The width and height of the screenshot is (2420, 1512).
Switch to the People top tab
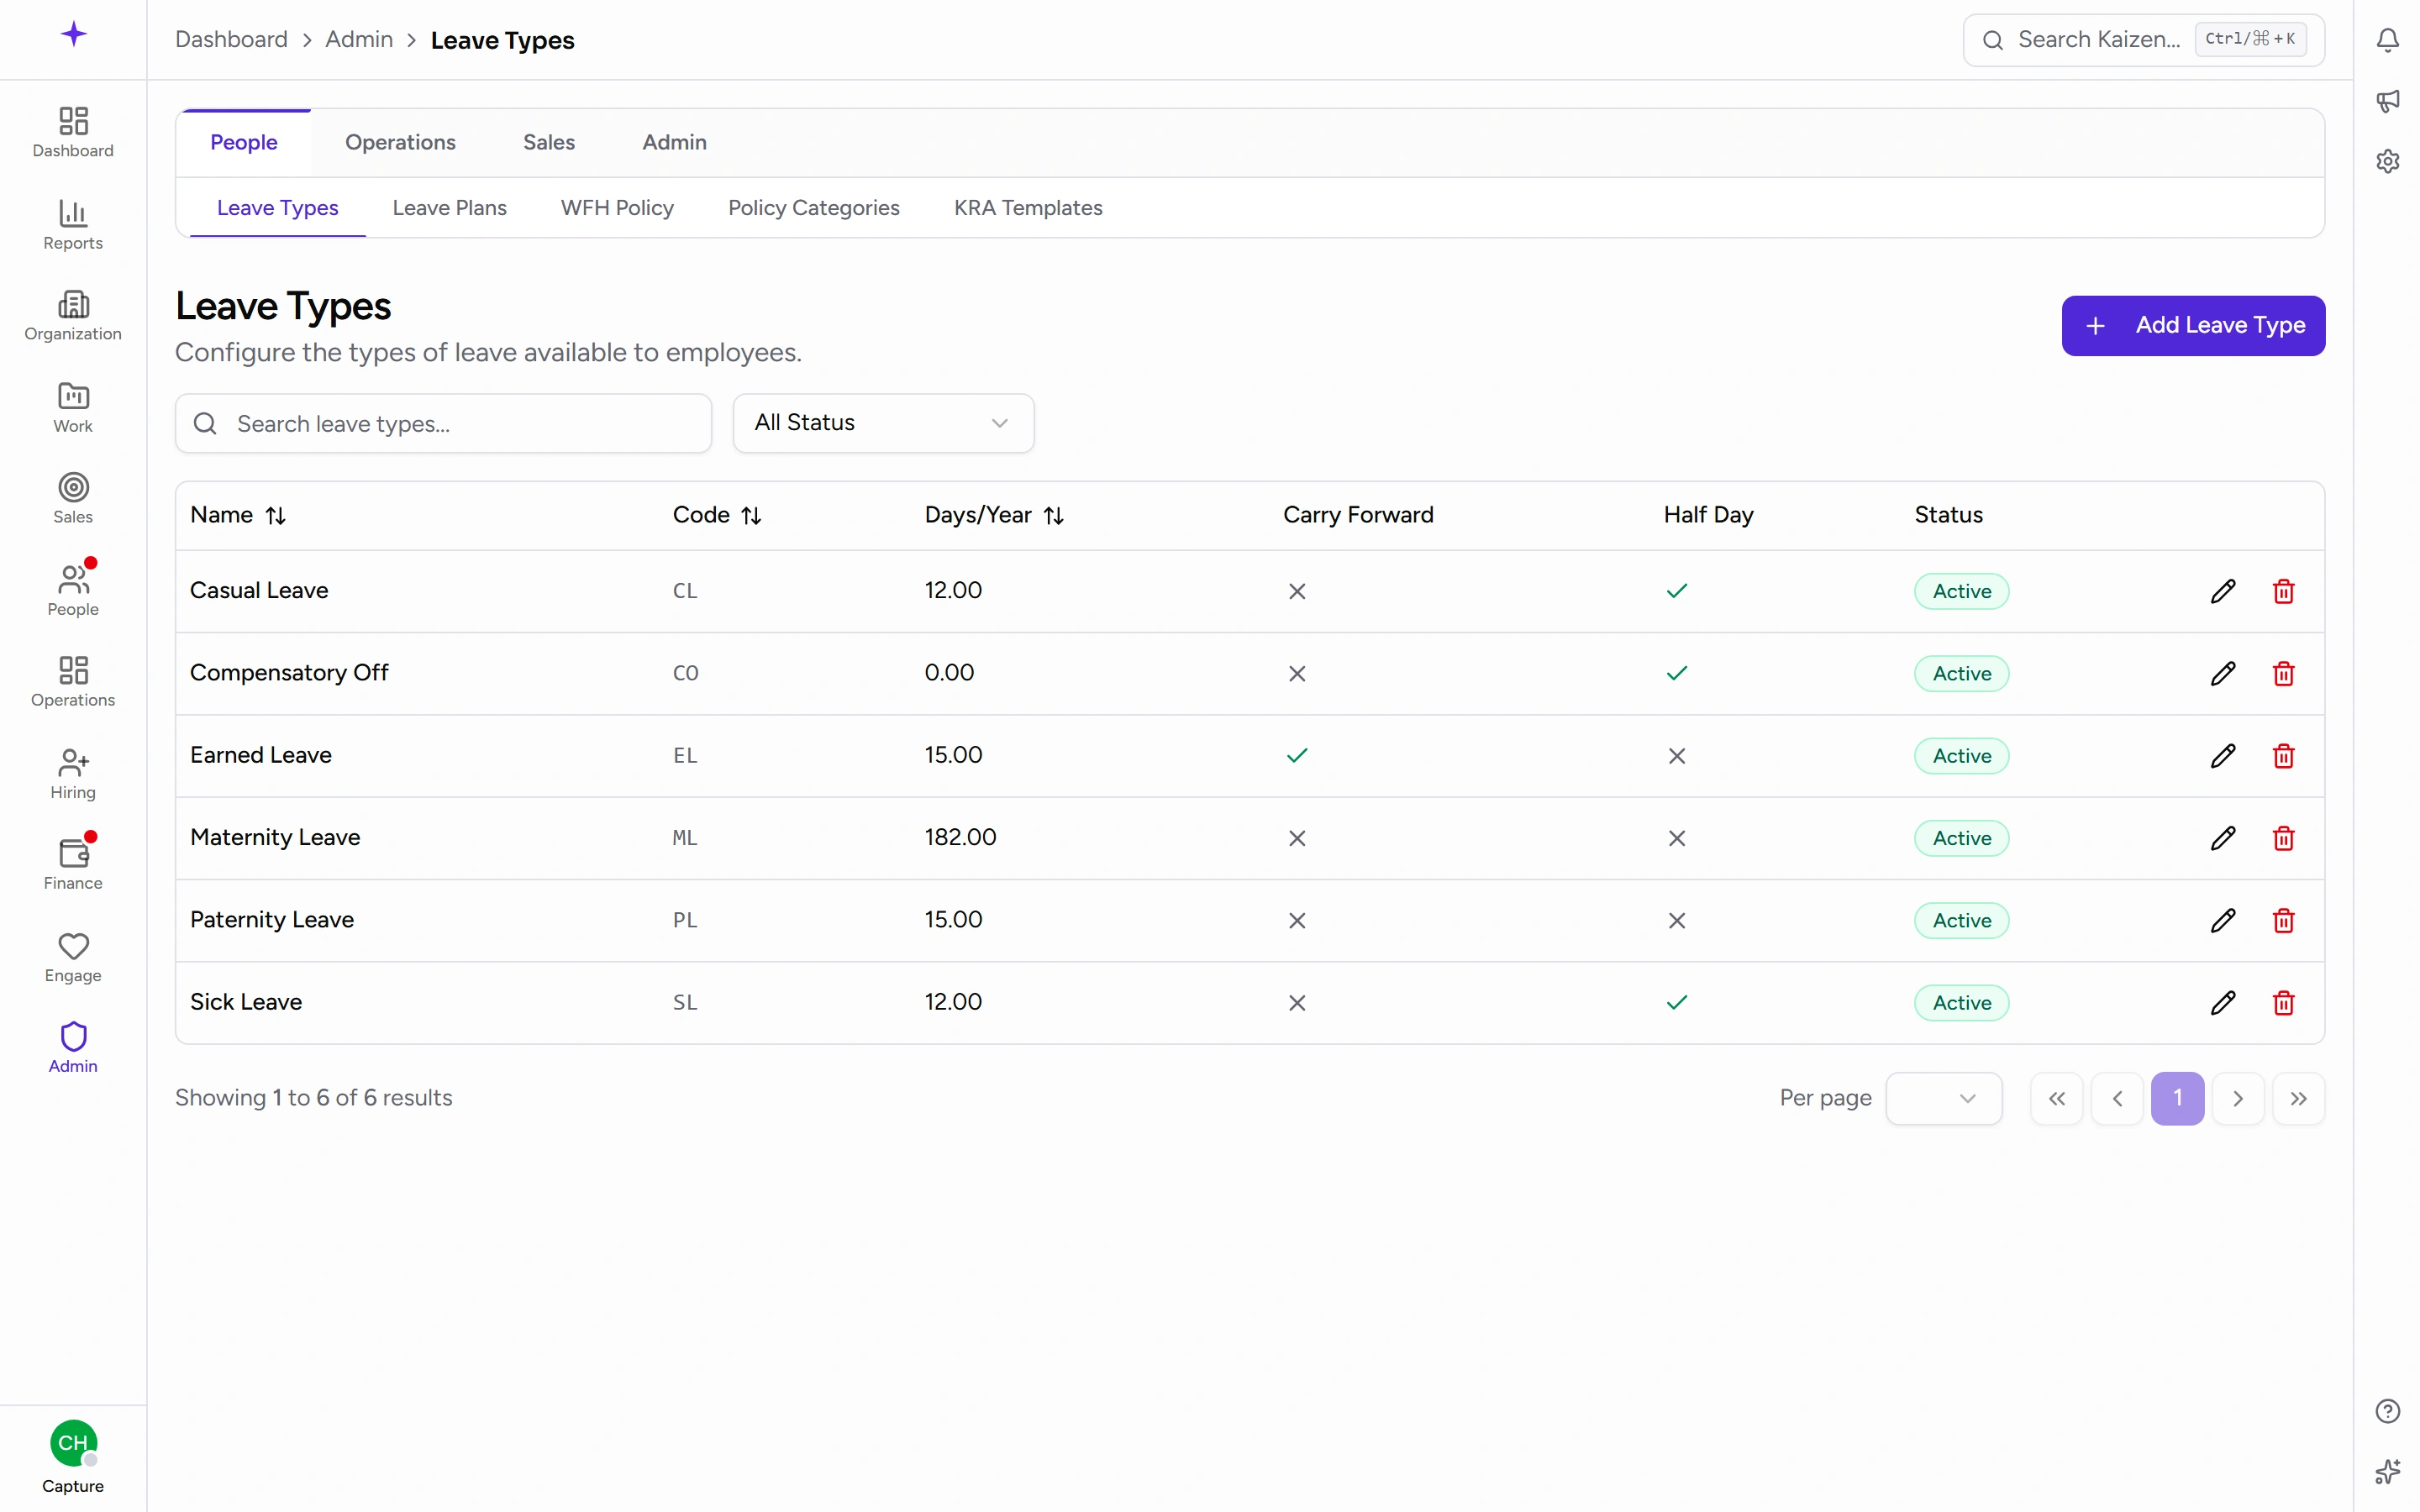[x=244, y=142]
